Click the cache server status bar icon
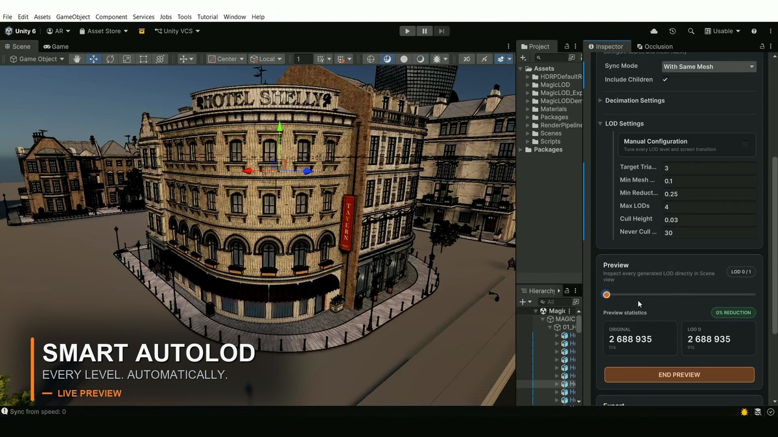This screenshot has width=778, height=437. click(x=758, y=412)
